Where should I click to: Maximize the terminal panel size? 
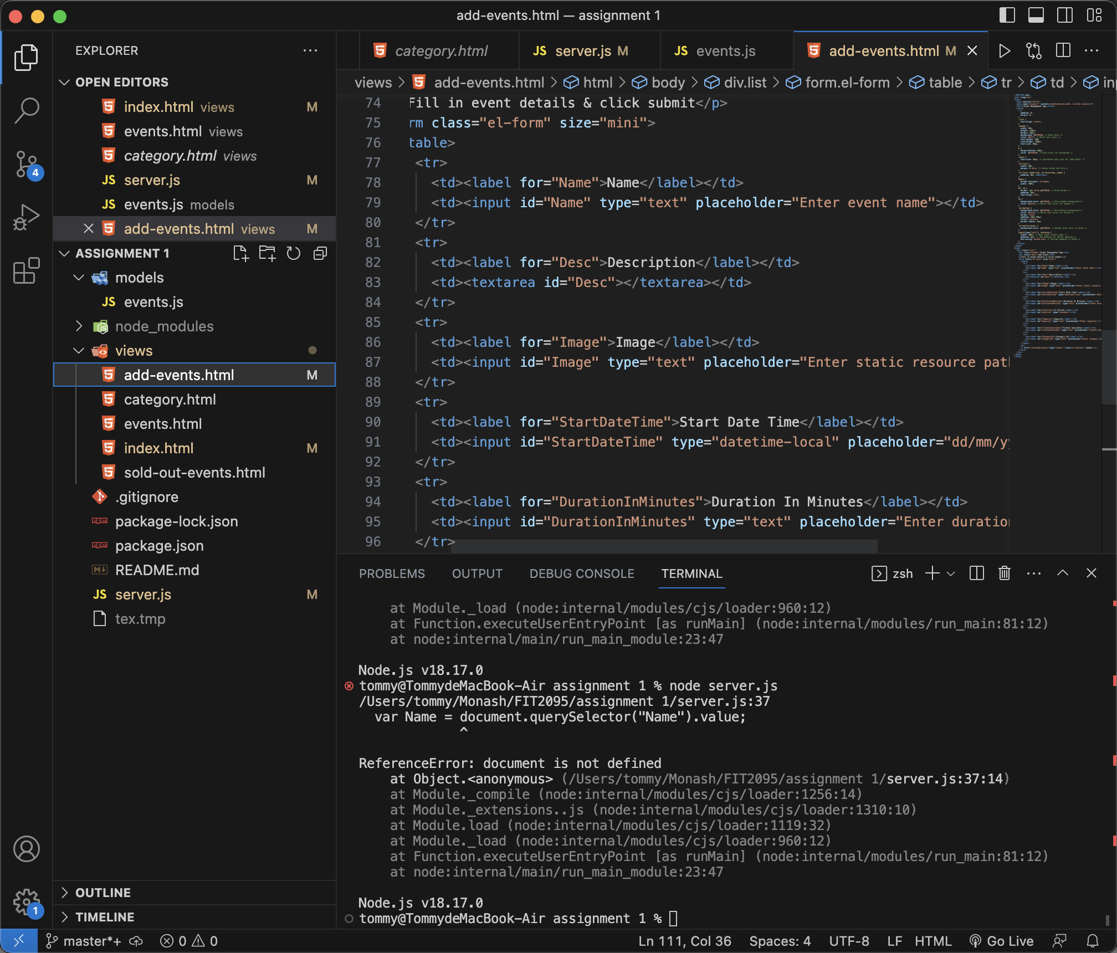pos(1063,573)
